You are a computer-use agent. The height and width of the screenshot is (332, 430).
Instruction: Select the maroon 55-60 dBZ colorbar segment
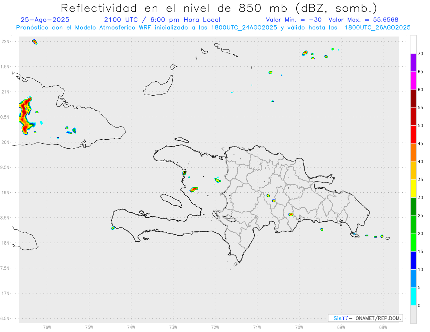(413, 98)
